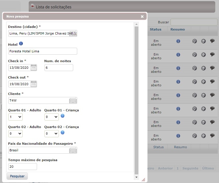The height and width of the screenshot is (183, 219).
Task: Close the Nova pesquisa dialog
Action: tap(142, 16)
